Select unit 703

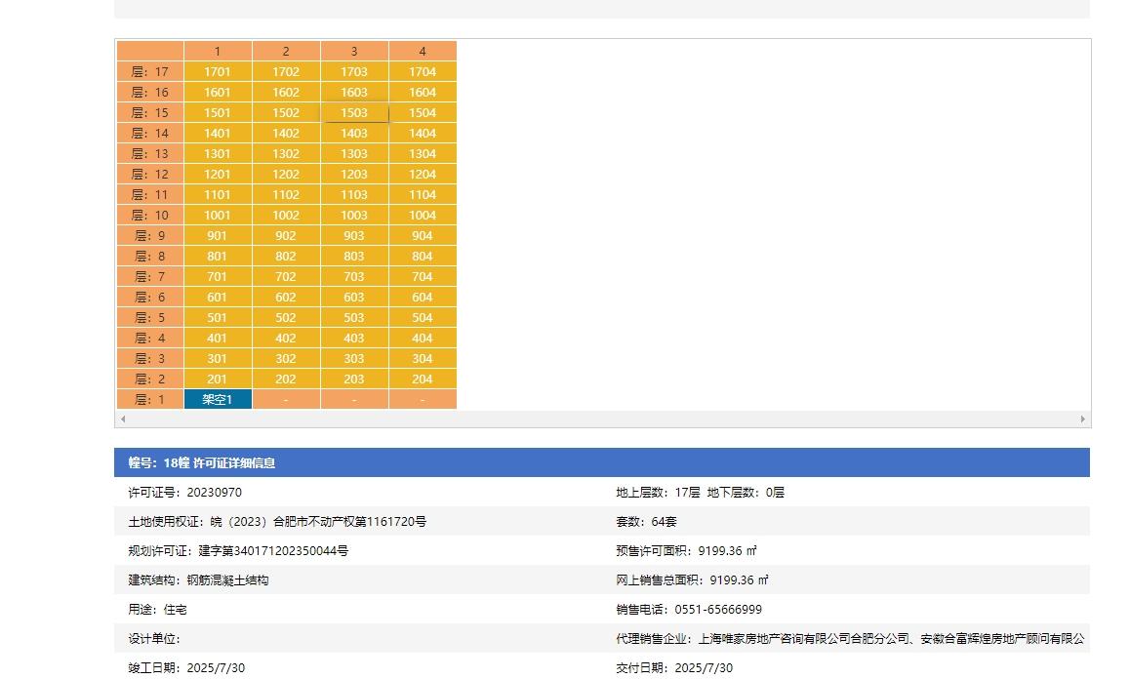(x=354, y=276)
